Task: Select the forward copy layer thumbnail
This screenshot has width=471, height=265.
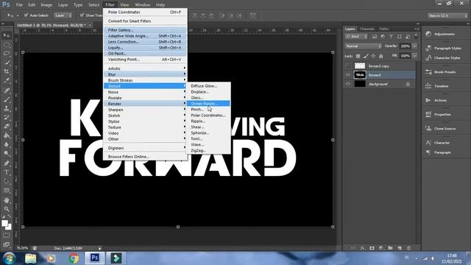Action: pyautogui.click(x=360, y=66)
